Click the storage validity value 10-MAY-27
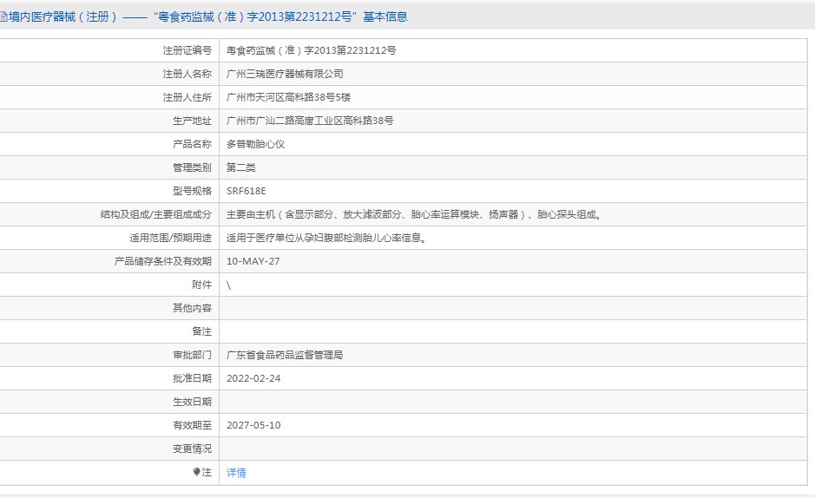Image resolution: width=815 pixels, height=498 pixels. (253, 261)
